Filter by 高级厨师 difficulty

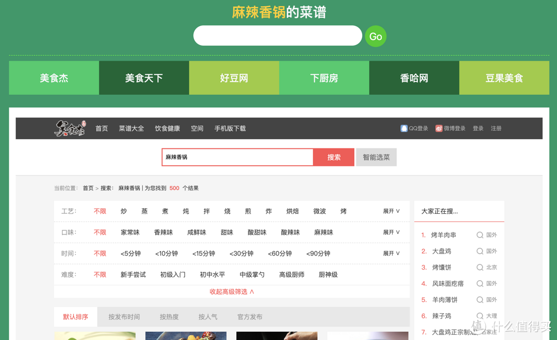click(291, 275)
